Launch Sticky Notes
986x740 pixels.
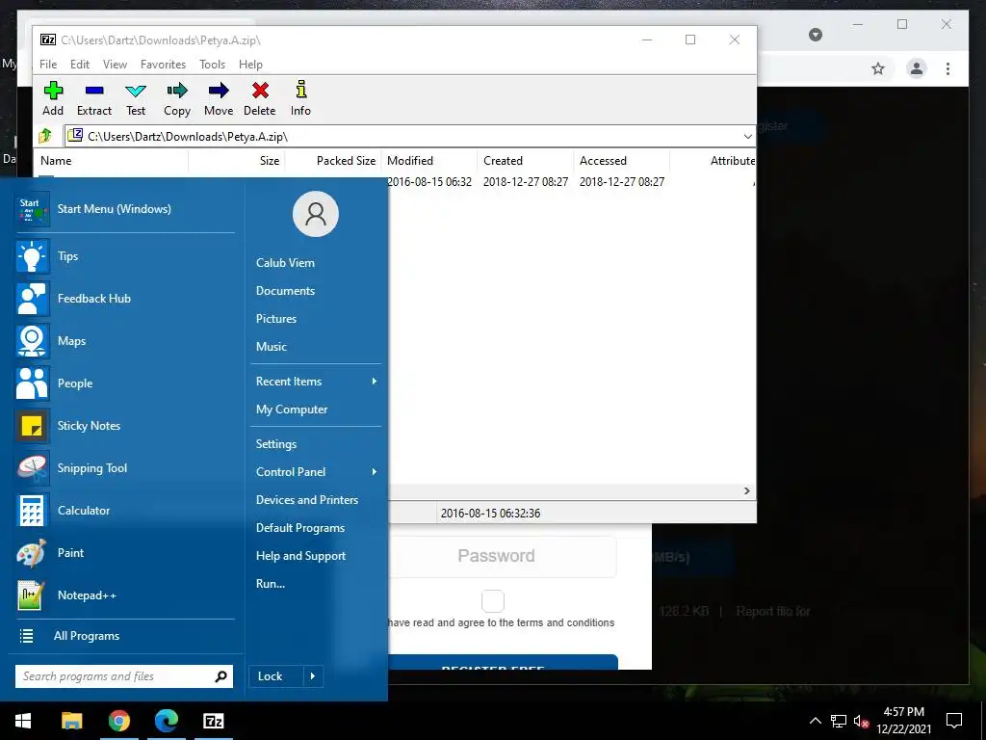(124, 425)
